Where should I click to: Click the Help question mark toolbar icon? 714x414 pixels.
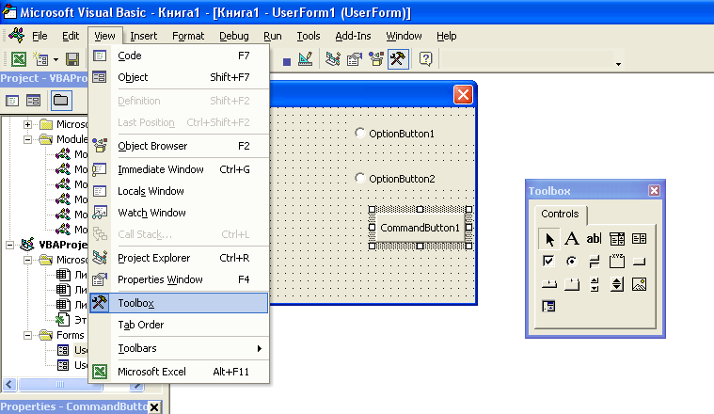click(425, 59)
